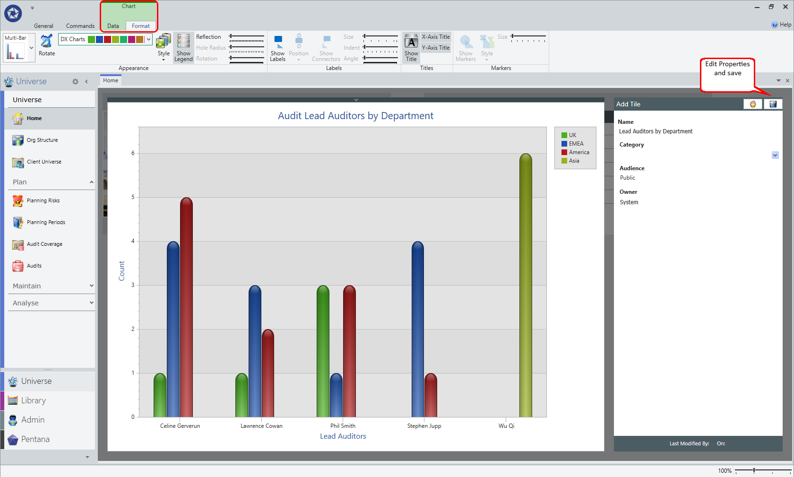Select the Library navigation icon
This screenshot has height=477, width=794.
[x=13, y=400]
